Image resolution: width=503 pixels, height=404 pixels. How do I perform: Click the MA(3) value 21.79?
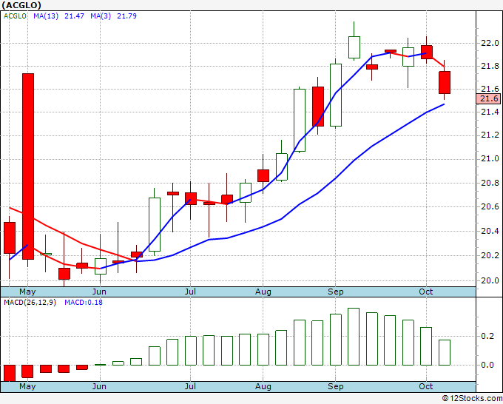(126, 16)
